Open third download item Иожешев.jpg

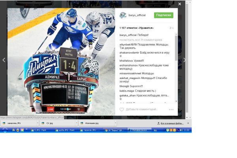point(97,123)
